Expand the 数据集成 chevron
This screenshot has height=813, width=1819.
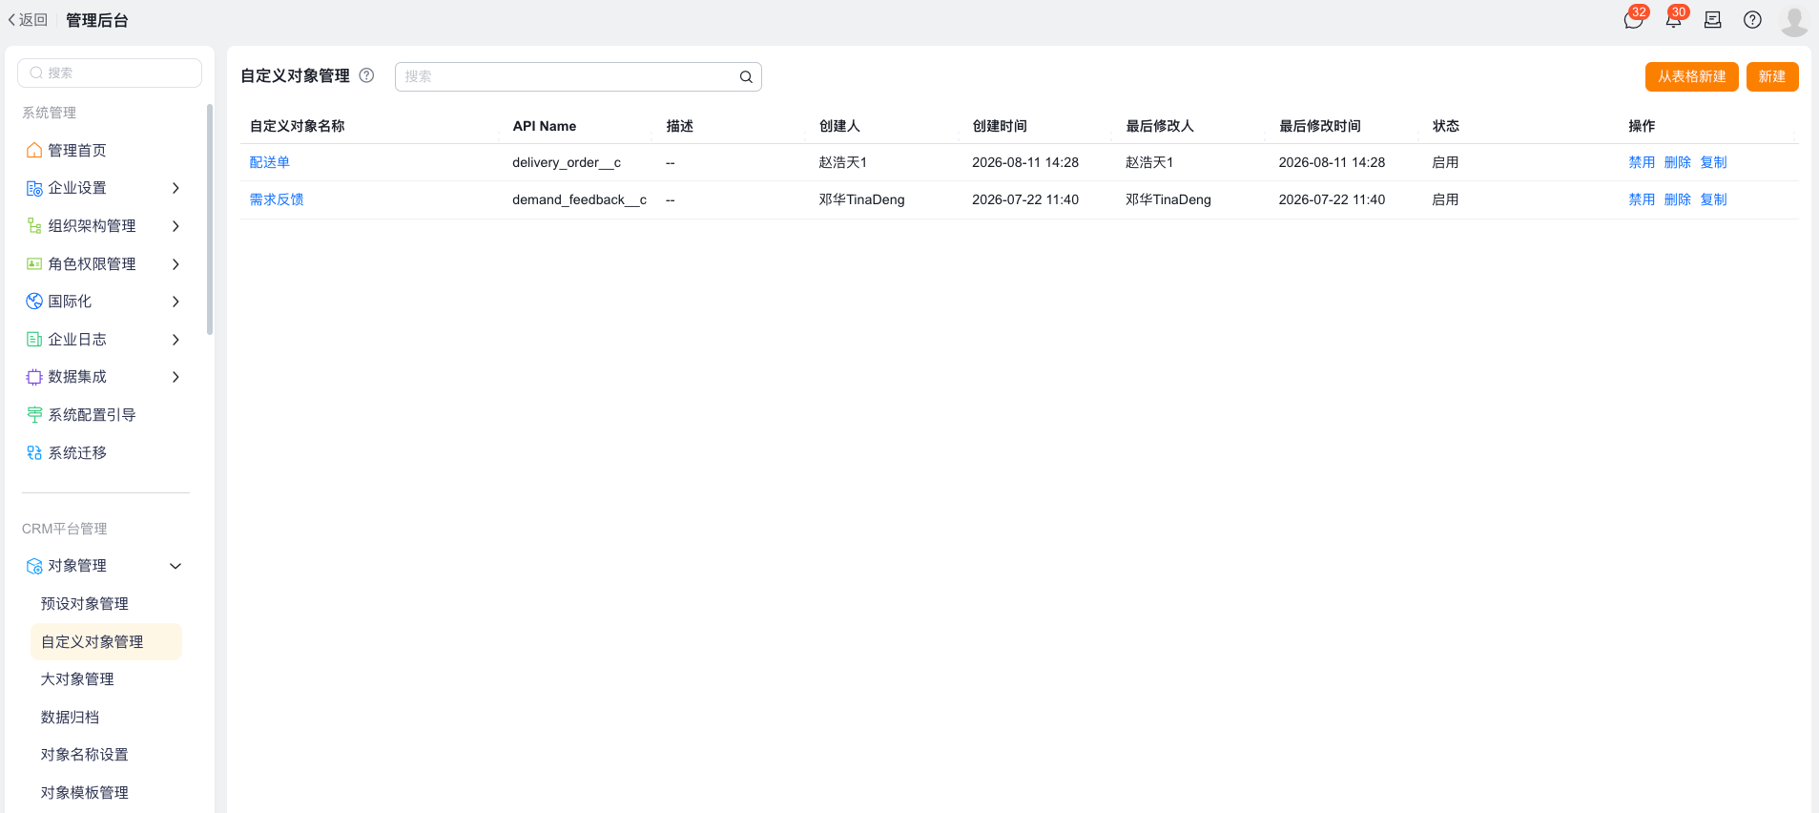click(x=176, y=377)
